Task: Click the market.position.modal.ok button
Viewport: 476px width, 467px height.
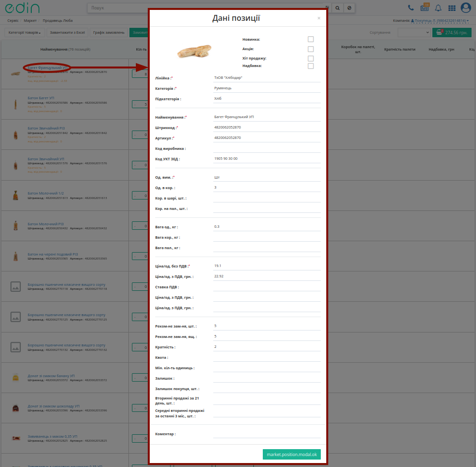Action: (292, 455)
